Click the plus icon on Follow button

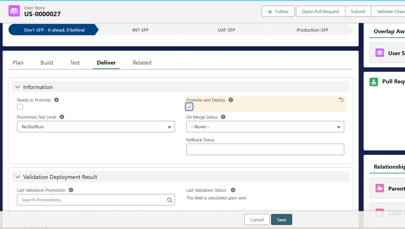click(270, 12)
